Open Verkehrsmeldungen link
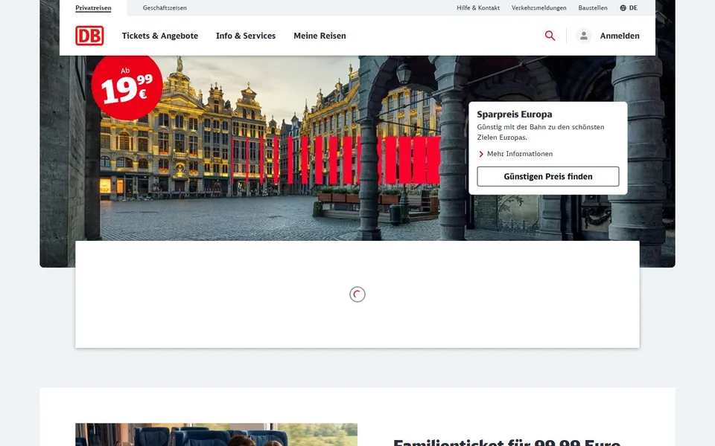 [x=539, y=7]
